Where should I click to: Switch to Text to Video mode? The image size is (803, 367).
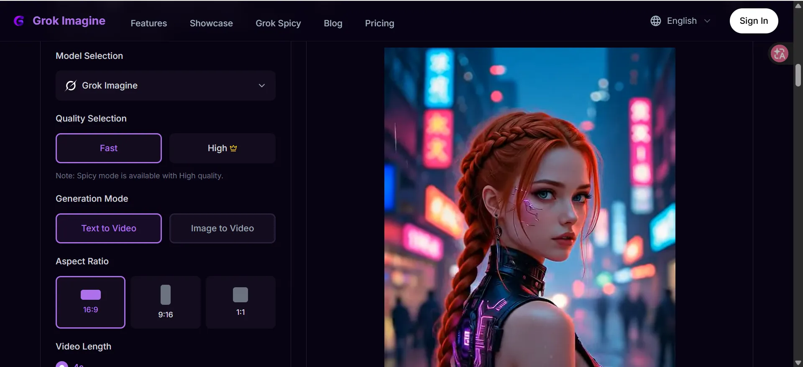(x=109, y=228)
